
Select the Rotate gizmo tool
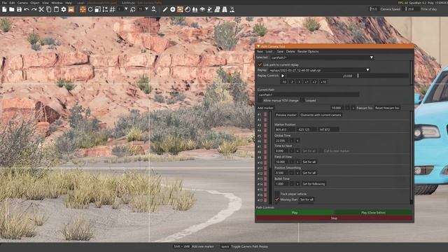90,9
